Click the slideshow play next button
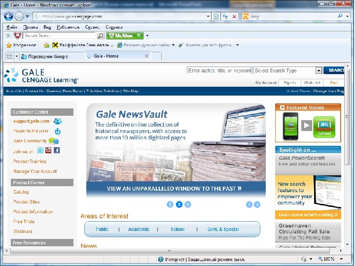 point(257,204)
